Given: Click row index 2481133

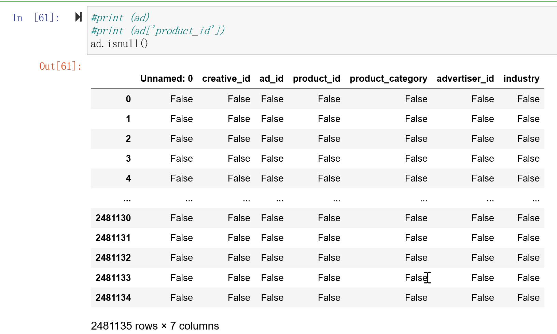Looking at the screenshot, I should tap(113, 278).
